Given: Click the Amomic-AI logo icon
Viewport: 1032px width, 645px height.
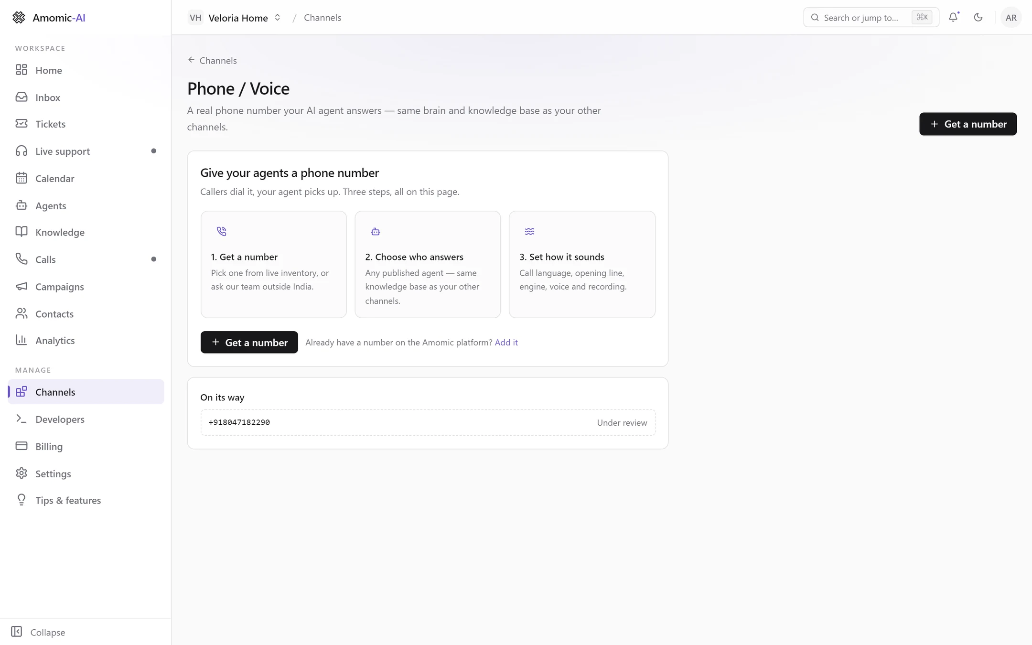Looking at the screenshot, I should point(19,18).
